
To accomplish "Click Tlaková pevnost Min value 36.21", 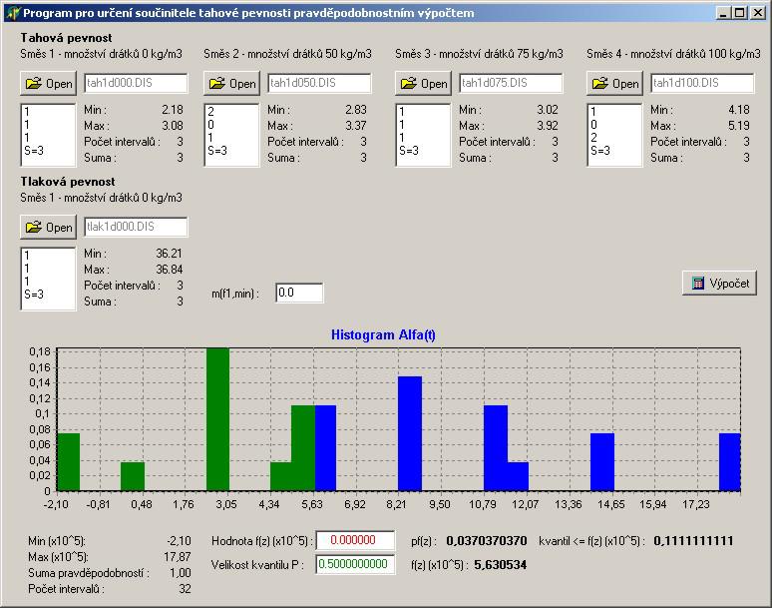I will [x=169, y=254].
